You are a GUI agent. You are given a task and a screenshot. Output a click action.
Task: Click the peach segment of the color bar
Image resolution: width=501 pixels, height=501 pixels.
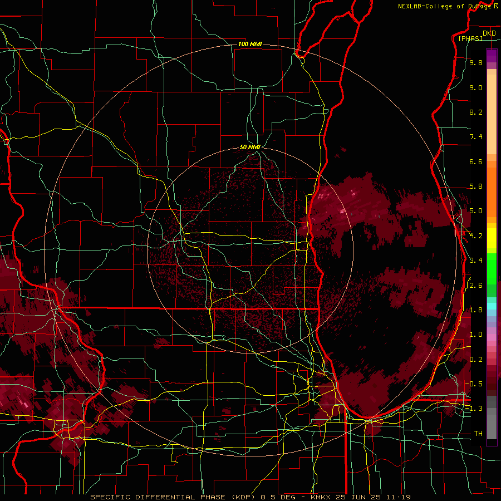pyautogui.click(x=492, y=114)
